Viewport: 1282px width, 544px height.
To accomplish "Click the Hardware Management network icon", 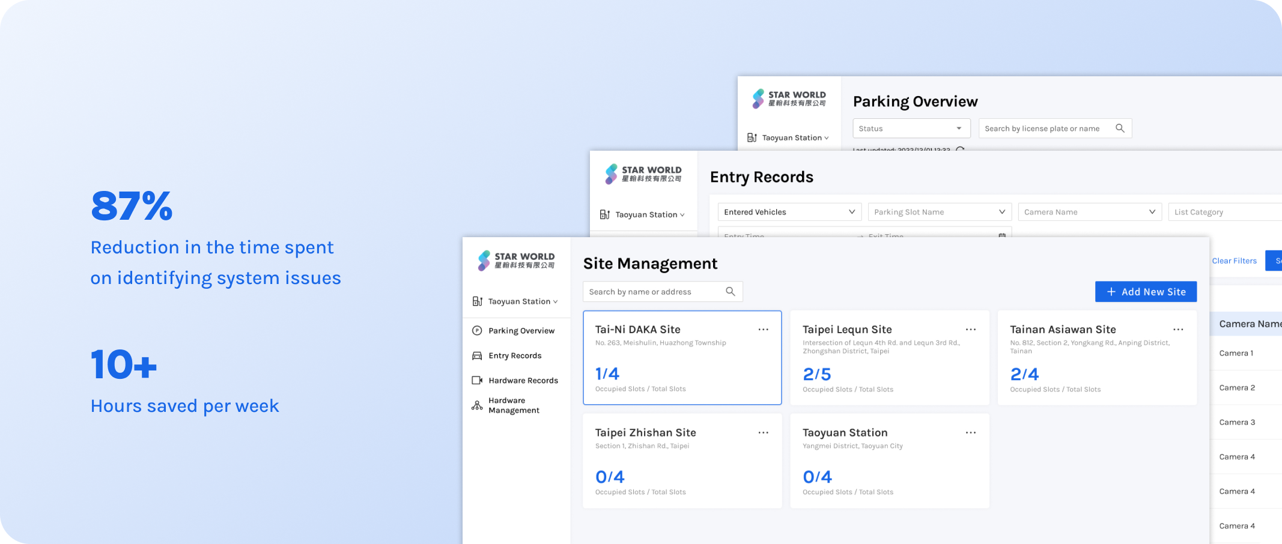I will (x=477, y=405).
